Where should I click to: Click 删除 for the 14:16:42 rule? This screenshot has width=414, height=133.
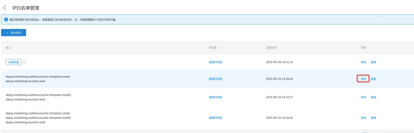(x=374, y=118)
